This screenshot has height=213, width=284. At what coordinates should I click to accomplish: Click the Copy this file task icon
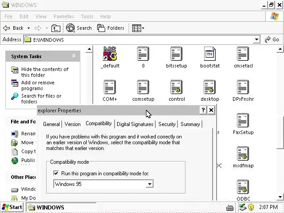pyautogui.click(x=15, y=151)
